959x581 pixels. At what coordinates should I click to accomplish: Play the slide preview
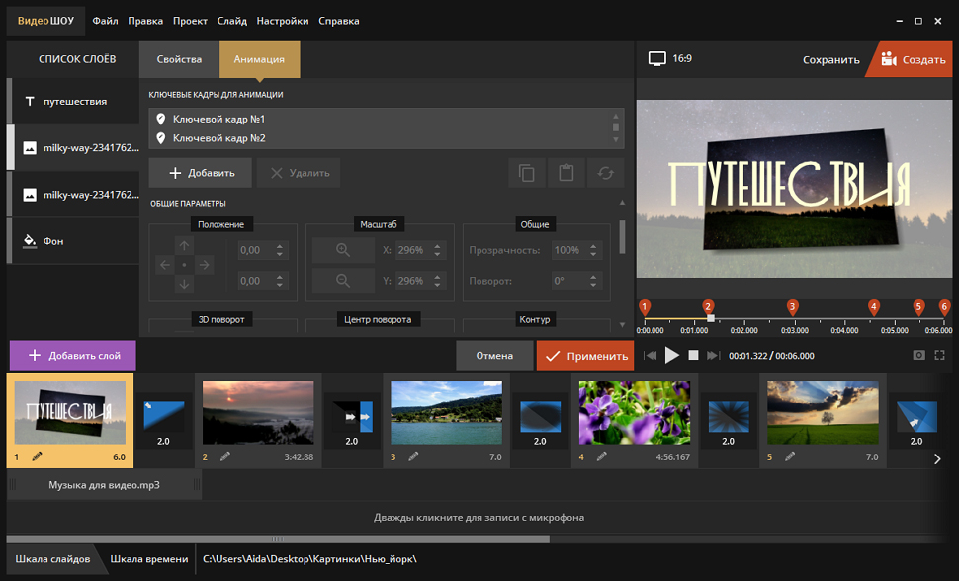coord(671,356)
